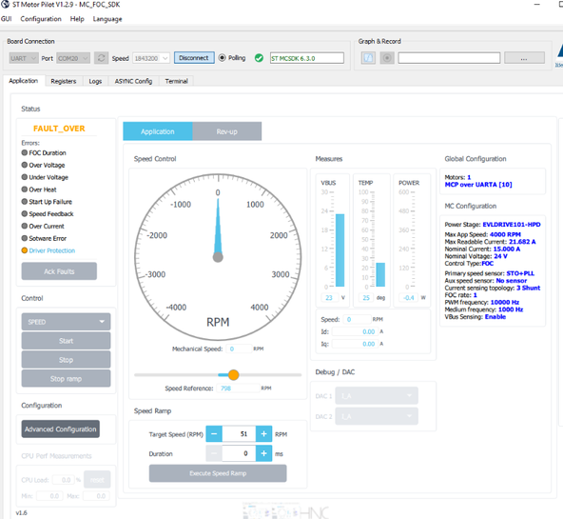Click the record file path input field
Image resolution: width=563 pixels, height=519 pixels.
(449, 58)
